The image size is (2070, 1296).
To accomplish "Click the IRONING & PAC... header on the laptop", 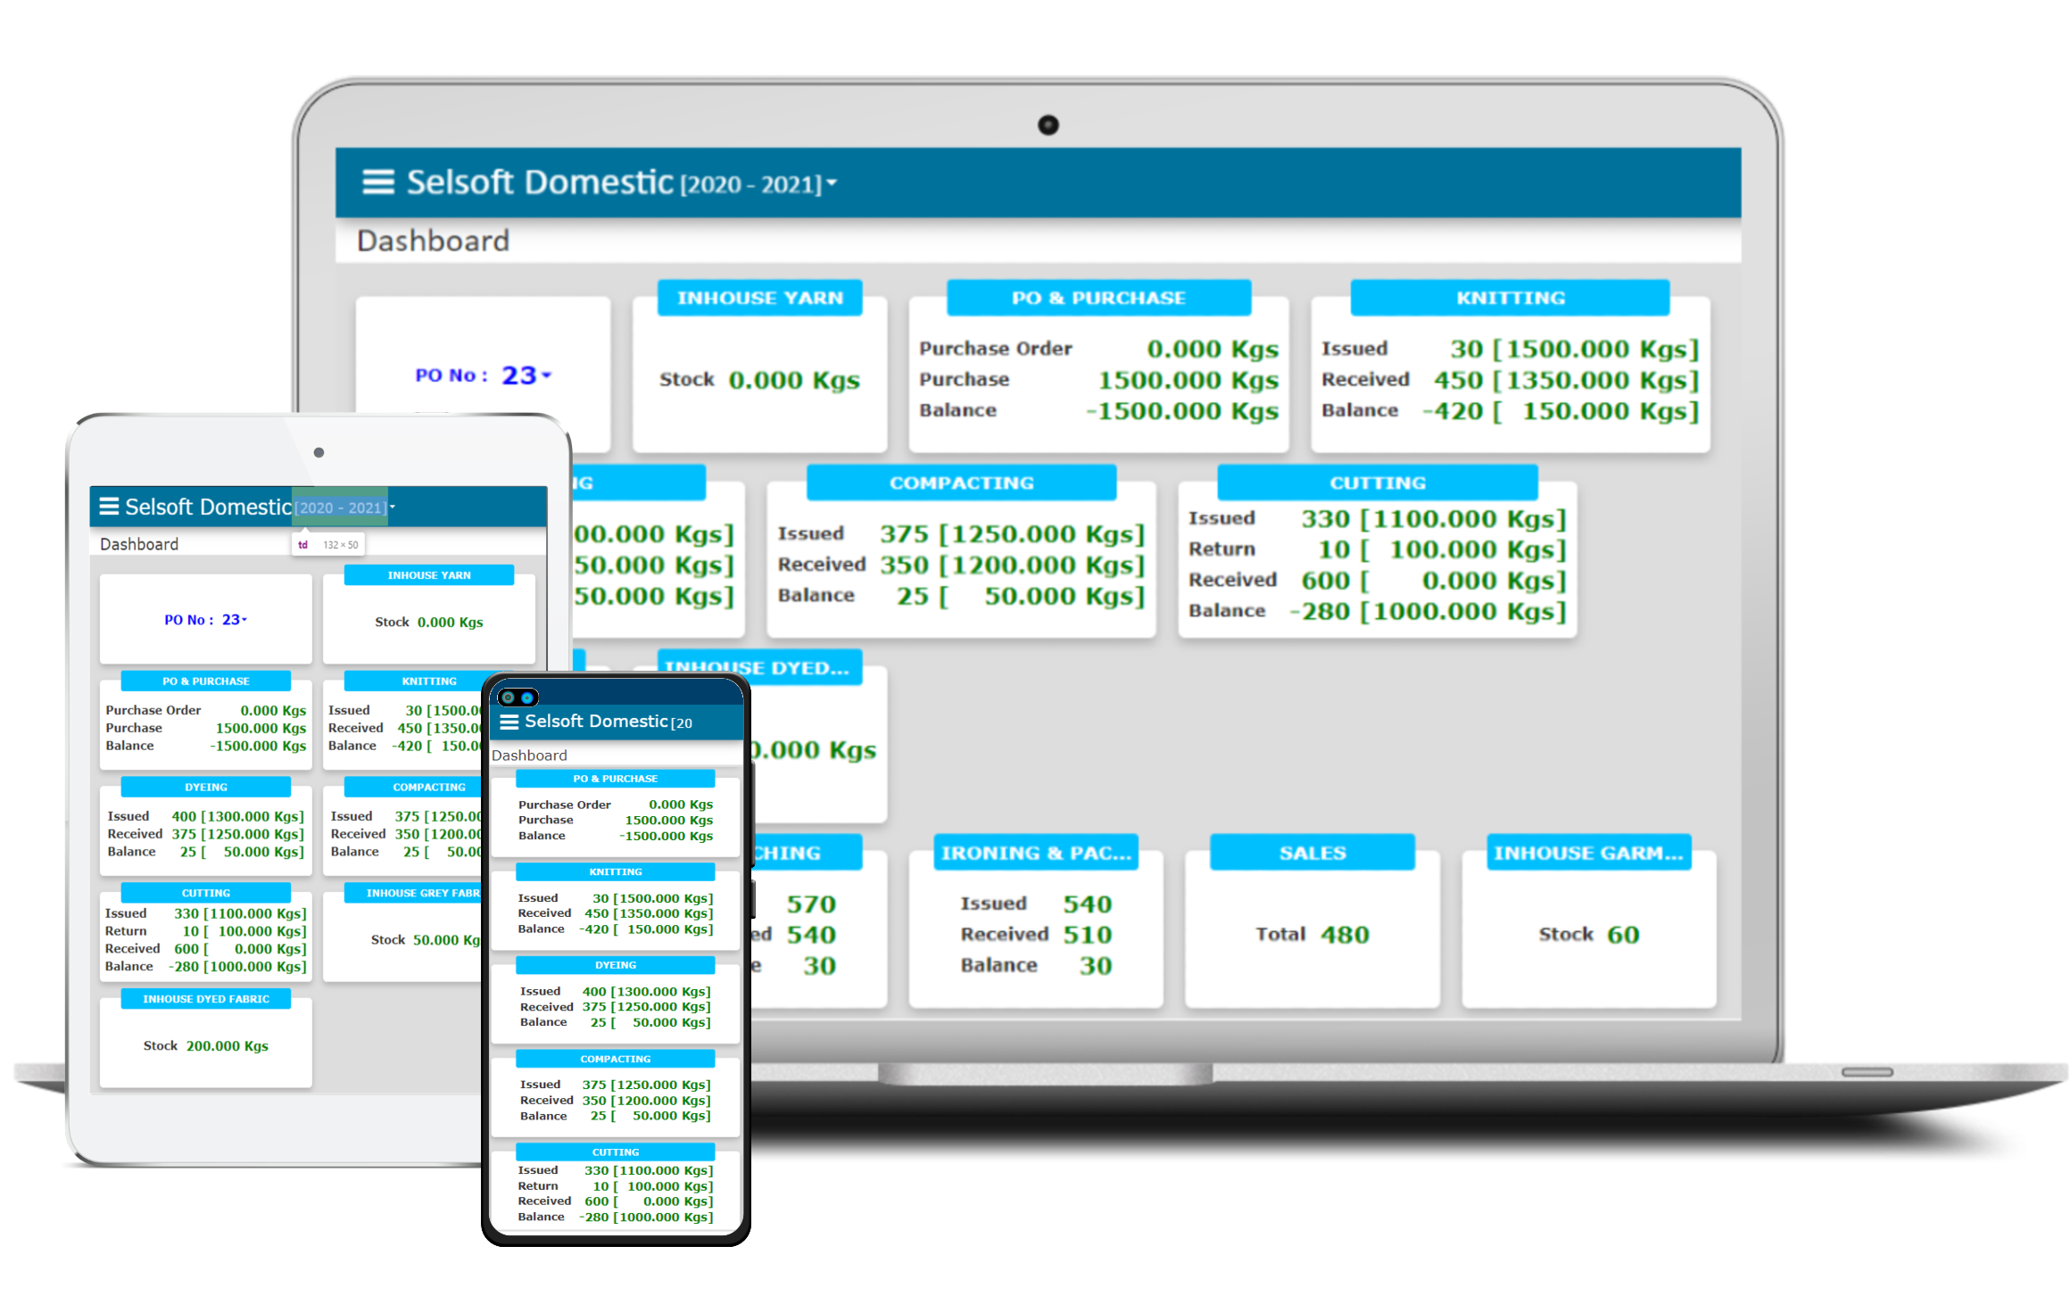I will click(x=1036, y=853).
